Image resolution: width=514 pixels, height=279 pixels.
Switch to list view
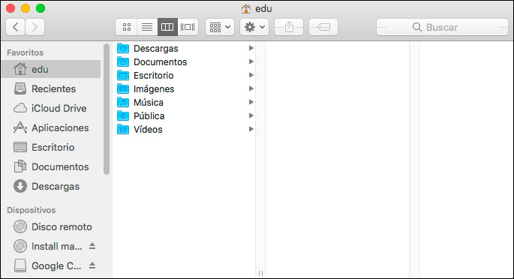click(x=147, y=27)
